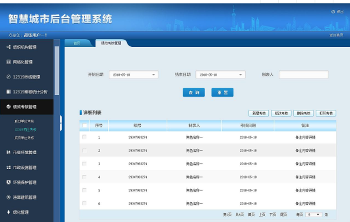
Task: Select the 绩效考核管理 sidebar menu item
Action: point(25,107)
